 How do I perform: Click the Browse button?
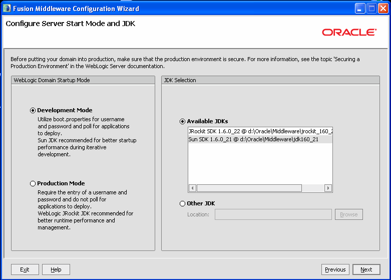(348, 214)
